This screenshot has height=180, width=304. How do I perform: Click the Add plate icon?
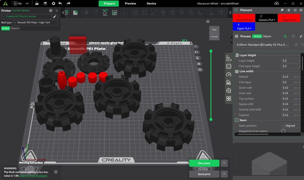75,13
